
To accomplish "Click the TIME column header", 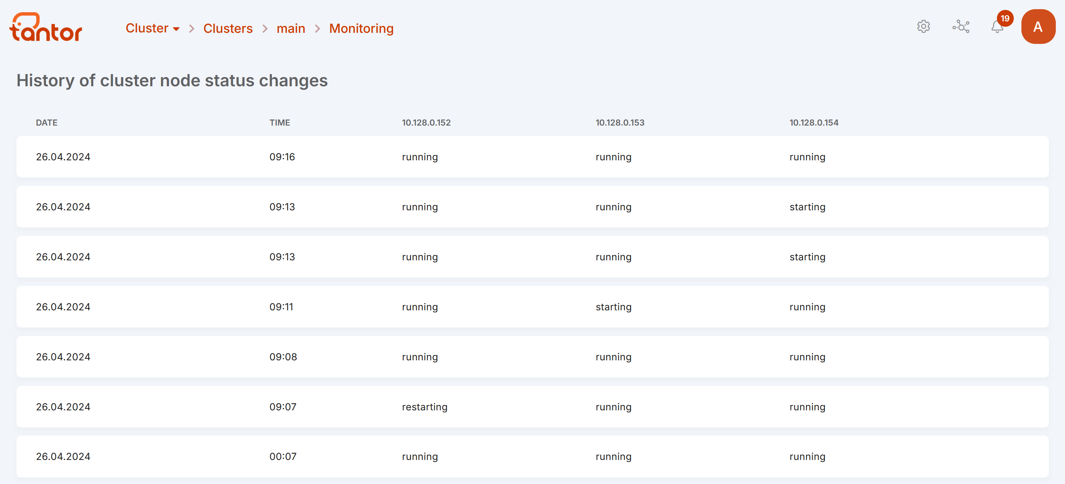I will point(280,123).
